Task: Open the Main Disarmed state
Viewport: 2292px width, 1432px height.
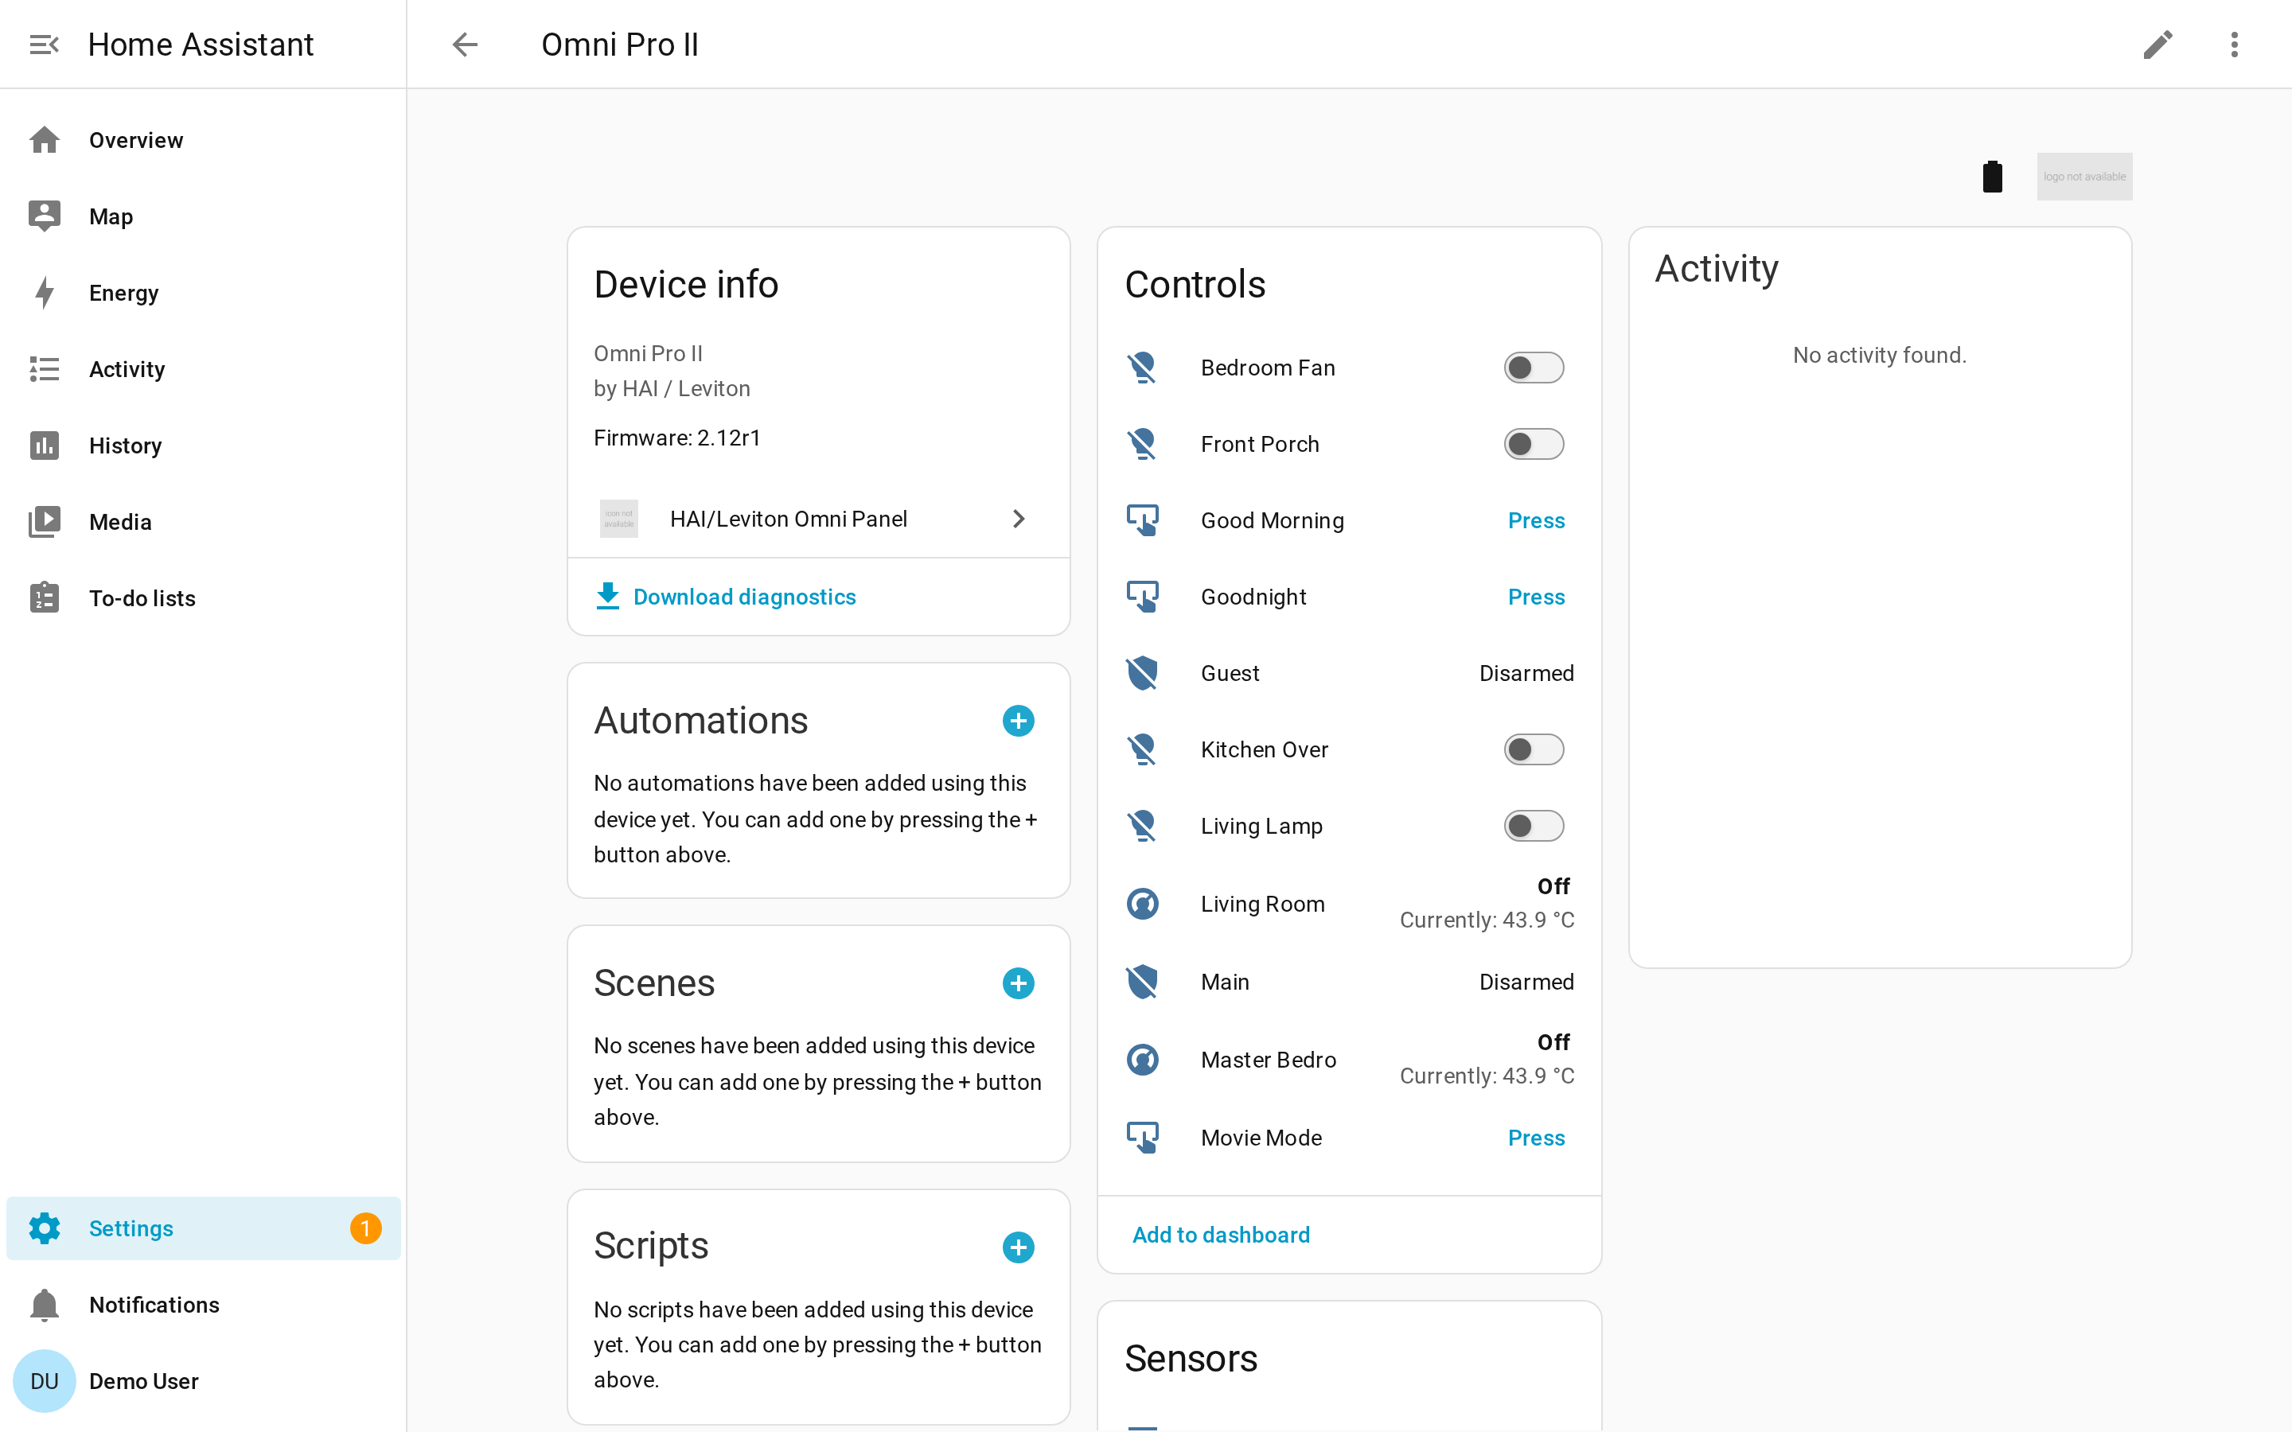Action: (x=1526, y=983)
